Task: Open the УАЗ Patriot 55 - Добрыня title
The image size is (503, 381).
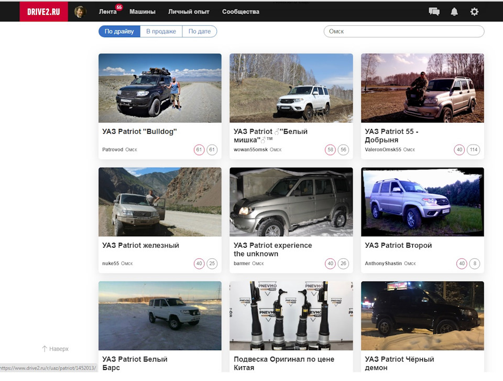Action: [x=391, y=136]
